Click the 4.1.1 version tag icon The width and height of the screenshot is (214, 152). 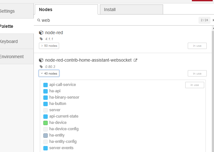click(41, 39)
